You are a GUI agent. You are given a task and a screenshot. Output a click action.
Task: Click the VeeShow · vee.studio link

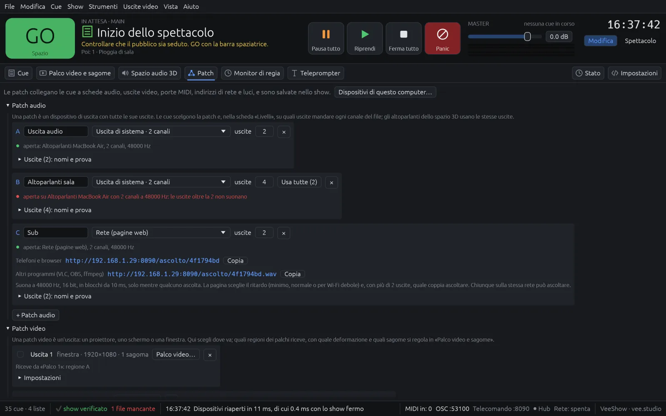coord(631,409)
